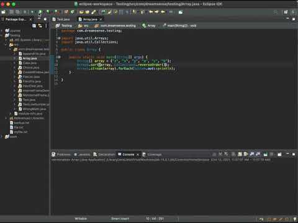
Task: Open the Coverage tab
Action: click(x=152, y=154)
